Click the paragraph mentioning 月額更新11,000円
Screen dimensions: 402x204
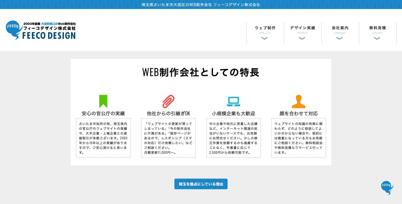click(x=168, y=138)
